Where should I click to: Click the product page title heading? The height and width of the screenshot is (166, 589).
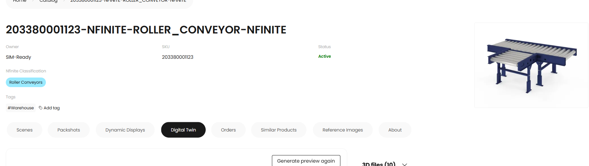(146, 30)
